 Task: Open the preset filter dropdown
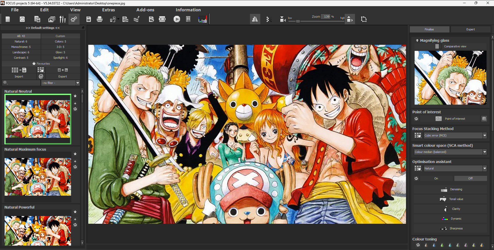pos(77,83)
